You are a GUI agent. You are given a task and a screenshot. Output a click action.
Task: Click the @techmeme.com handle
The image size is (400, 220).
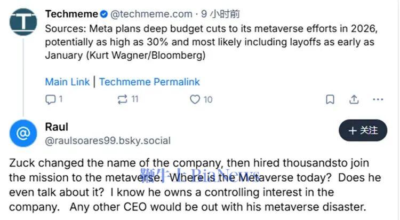(x=150, y=14)
